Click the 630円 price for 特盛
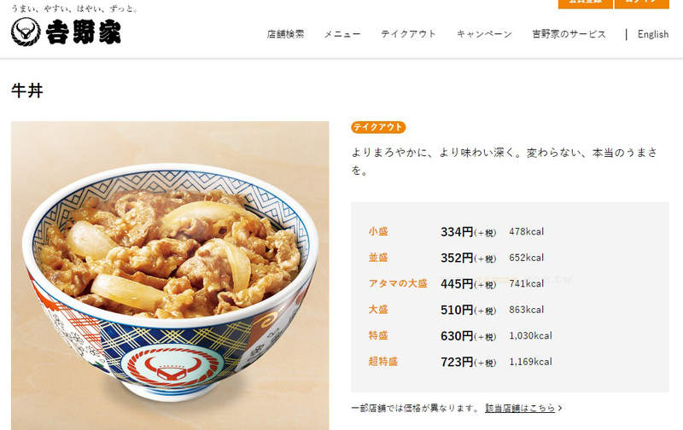Screen dimensions: 683x430 [x=457, y=336]
